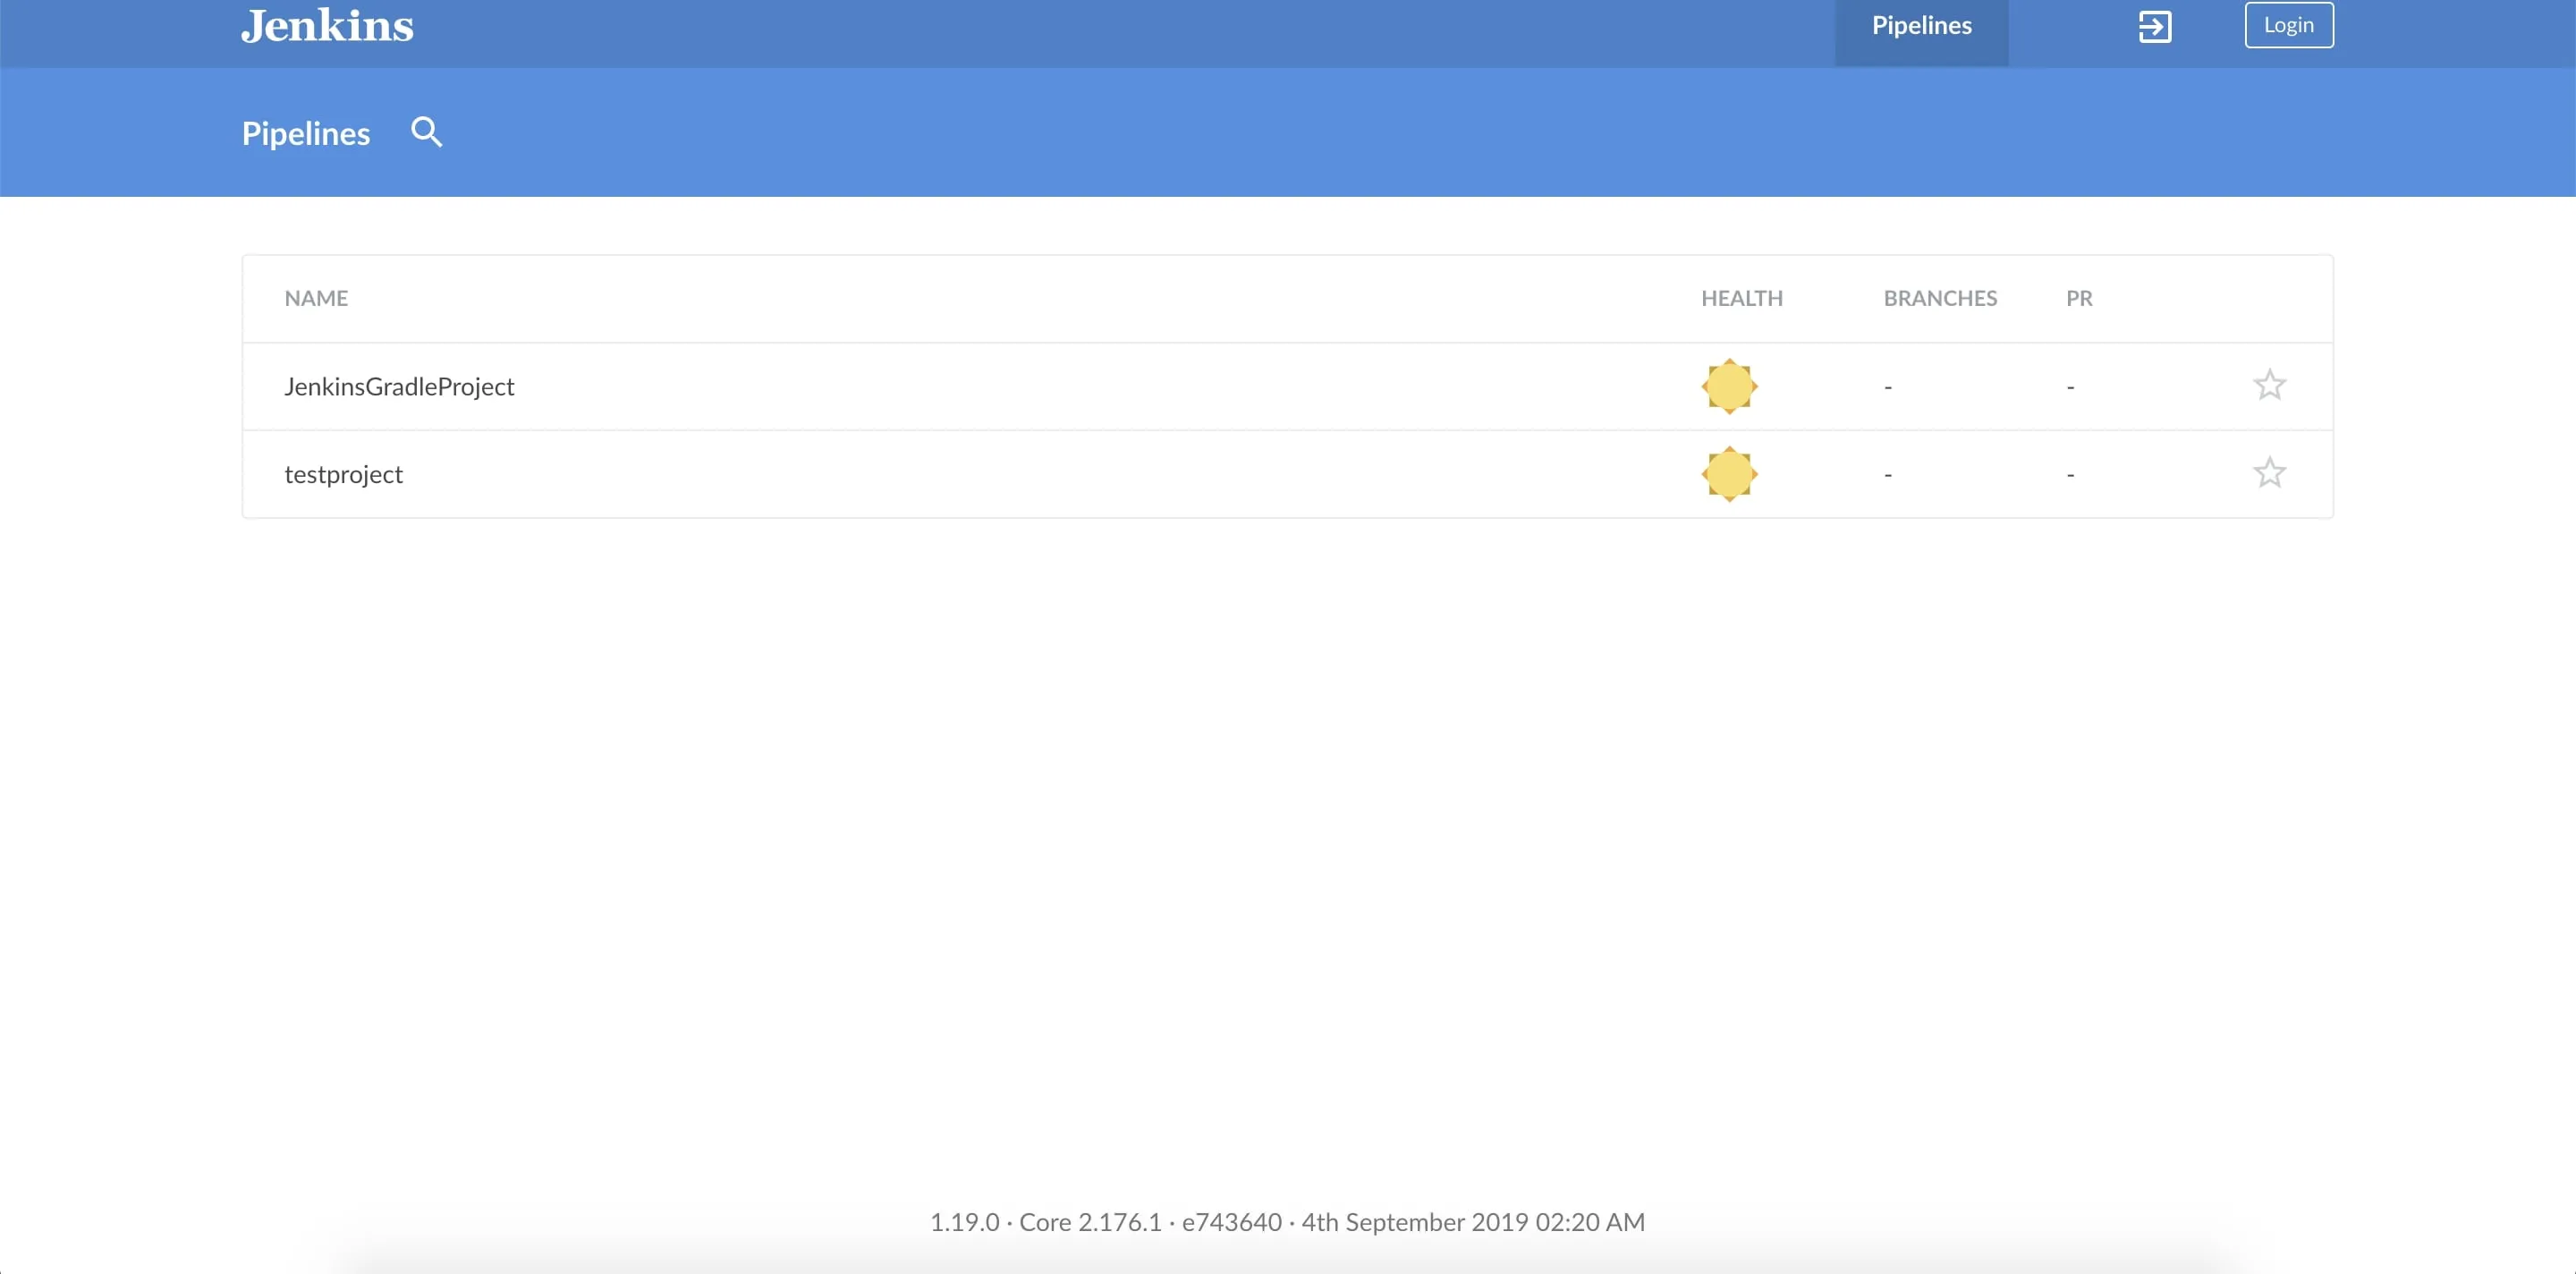Open the pipeline search magnifier icon
2576x1274 pixels.
point(427,132)
